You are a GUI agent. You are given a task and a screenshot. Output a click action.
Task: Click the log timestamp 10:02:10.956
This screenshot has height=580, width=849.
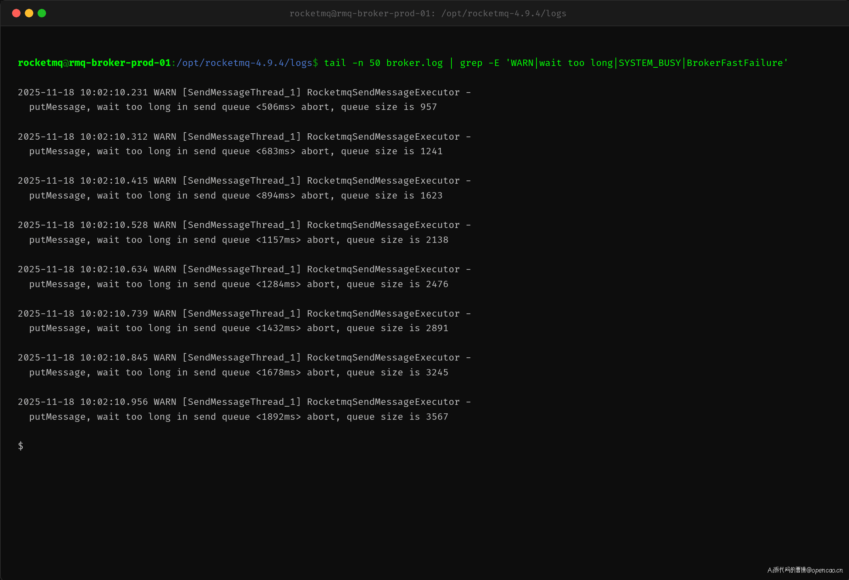point(114,402)
